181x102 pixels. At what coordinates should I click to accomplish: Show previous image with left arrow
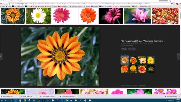pyautogui.click(x=1, y=57)
